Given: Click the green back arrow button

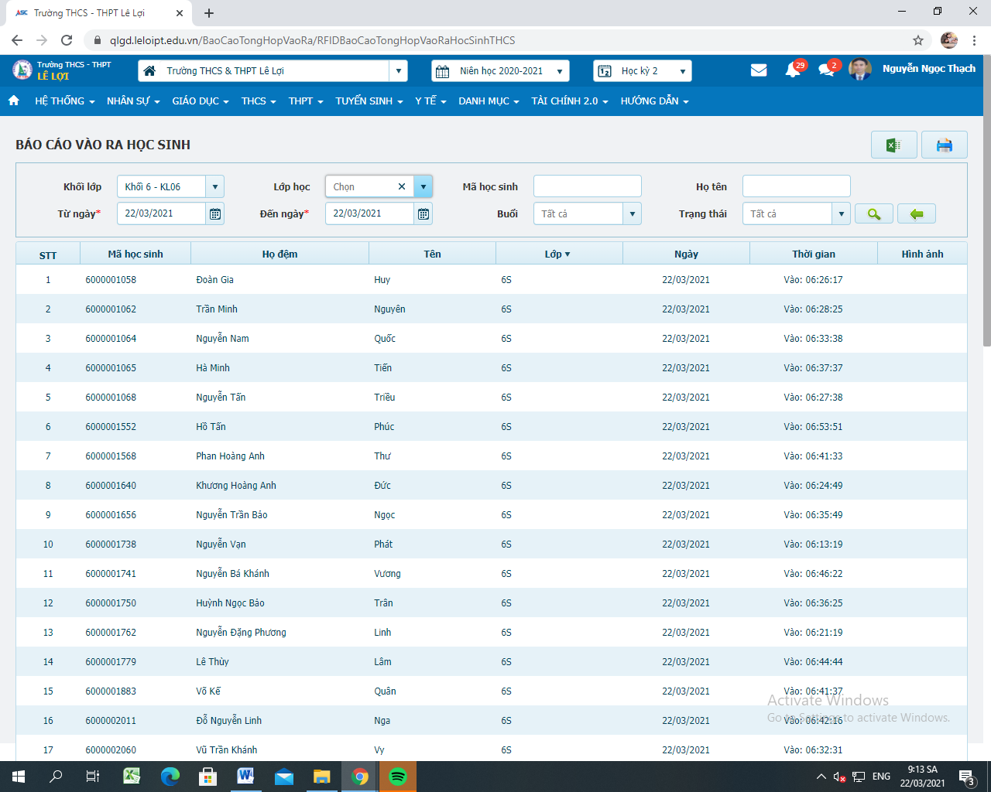Looking at the screenshot, I should 916,214.
